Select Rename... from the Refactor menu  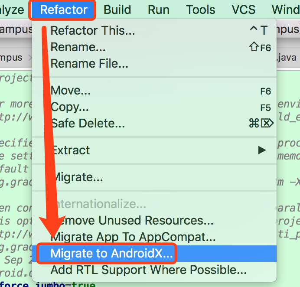(x=78, y=47)
